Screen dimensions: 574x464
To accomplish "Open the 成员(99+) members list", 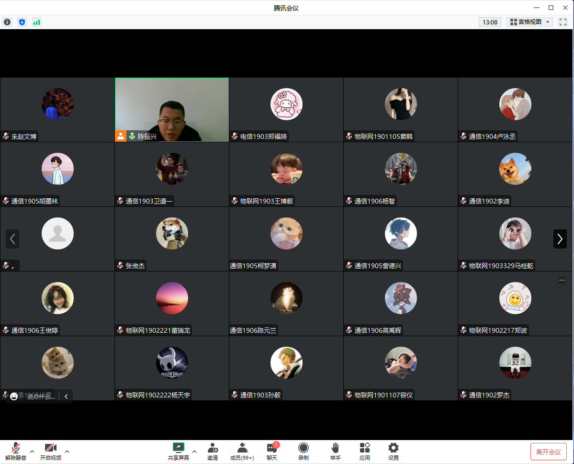I will point(242,451).
